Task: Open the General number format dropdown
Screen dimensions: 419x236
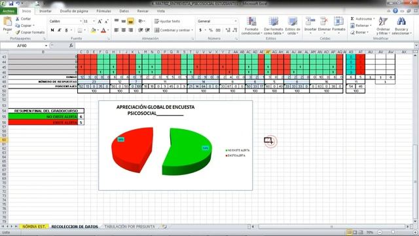Action: pos(236,21)
